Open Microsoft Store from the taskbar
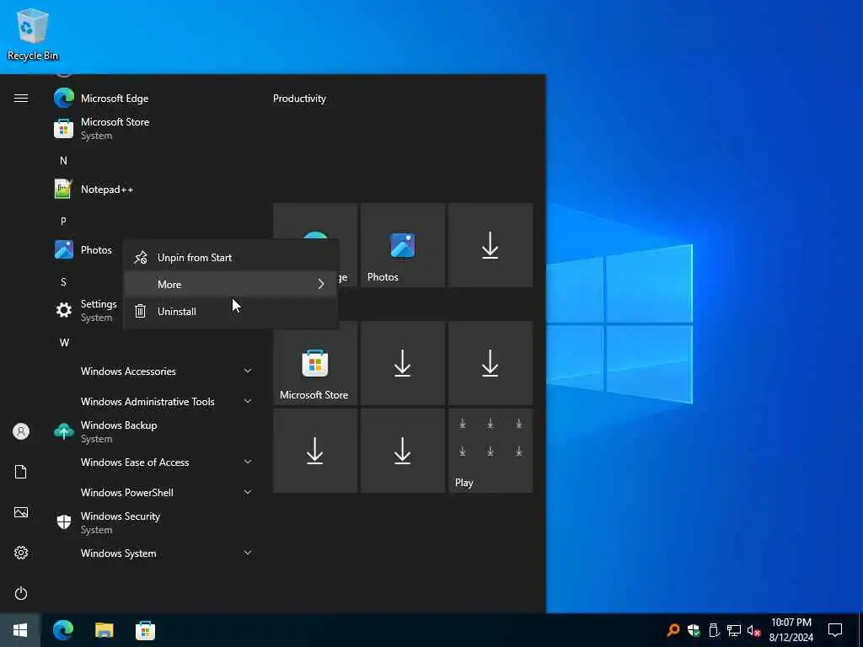 coord(145,630)
